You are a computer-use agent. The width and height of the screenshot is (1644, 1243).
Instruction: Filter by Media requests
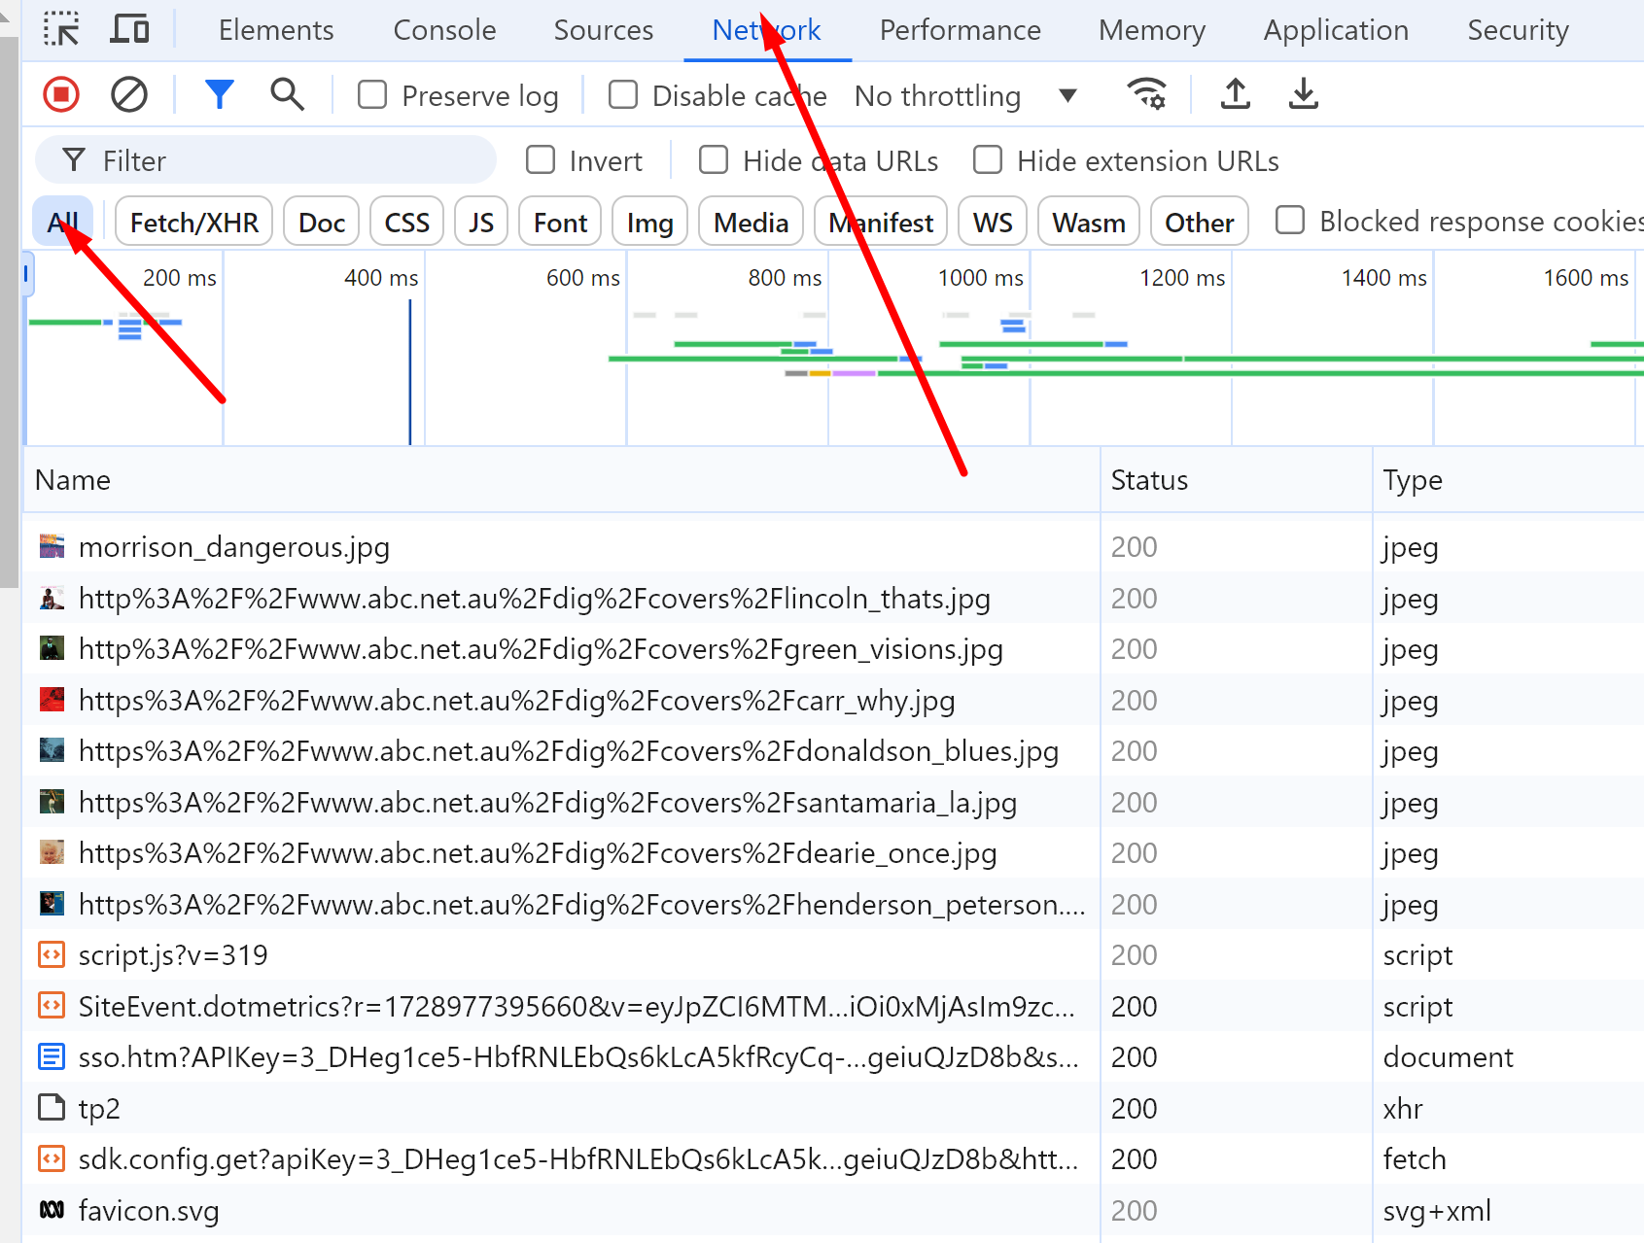coord(751,223)
